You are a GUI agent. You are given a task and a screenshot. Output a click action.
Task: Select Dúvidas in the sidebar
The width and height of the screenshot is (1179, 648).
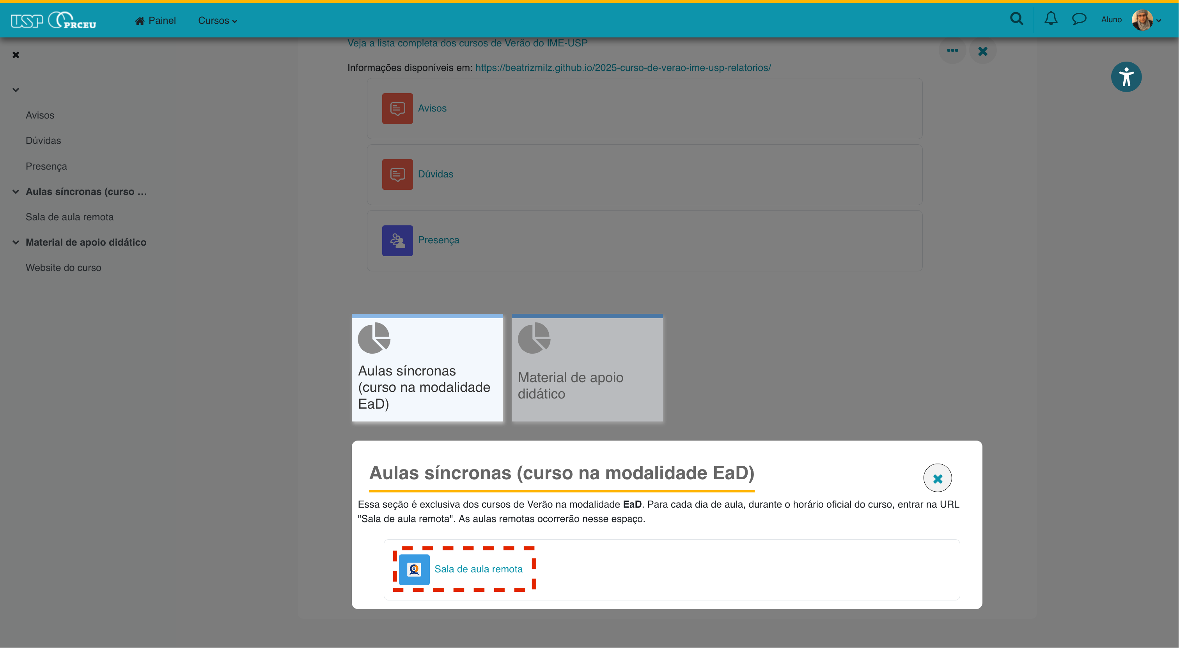(x=43, y=140)
